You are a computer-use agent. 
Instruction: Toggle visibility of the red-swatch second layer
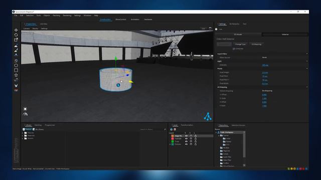(186, 138)
